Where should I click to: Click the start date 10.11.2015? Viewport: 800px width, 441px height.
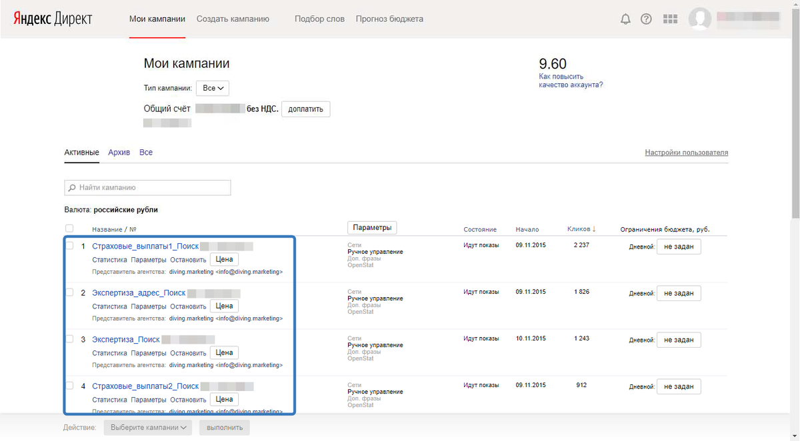530,338
